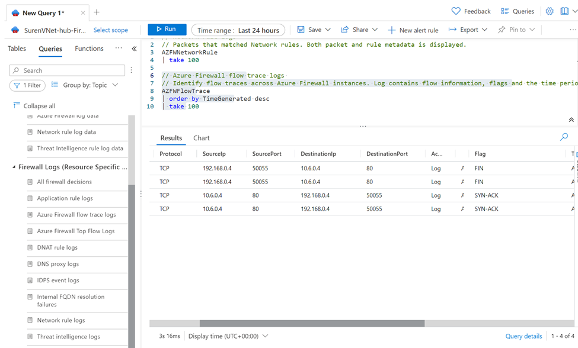Run the query
Image resolution: width=578 pixels, height=348 pixels.
point(167,30)
